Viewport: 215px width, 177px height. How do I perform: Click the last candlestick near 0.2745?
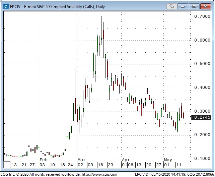tap(184, 115)
